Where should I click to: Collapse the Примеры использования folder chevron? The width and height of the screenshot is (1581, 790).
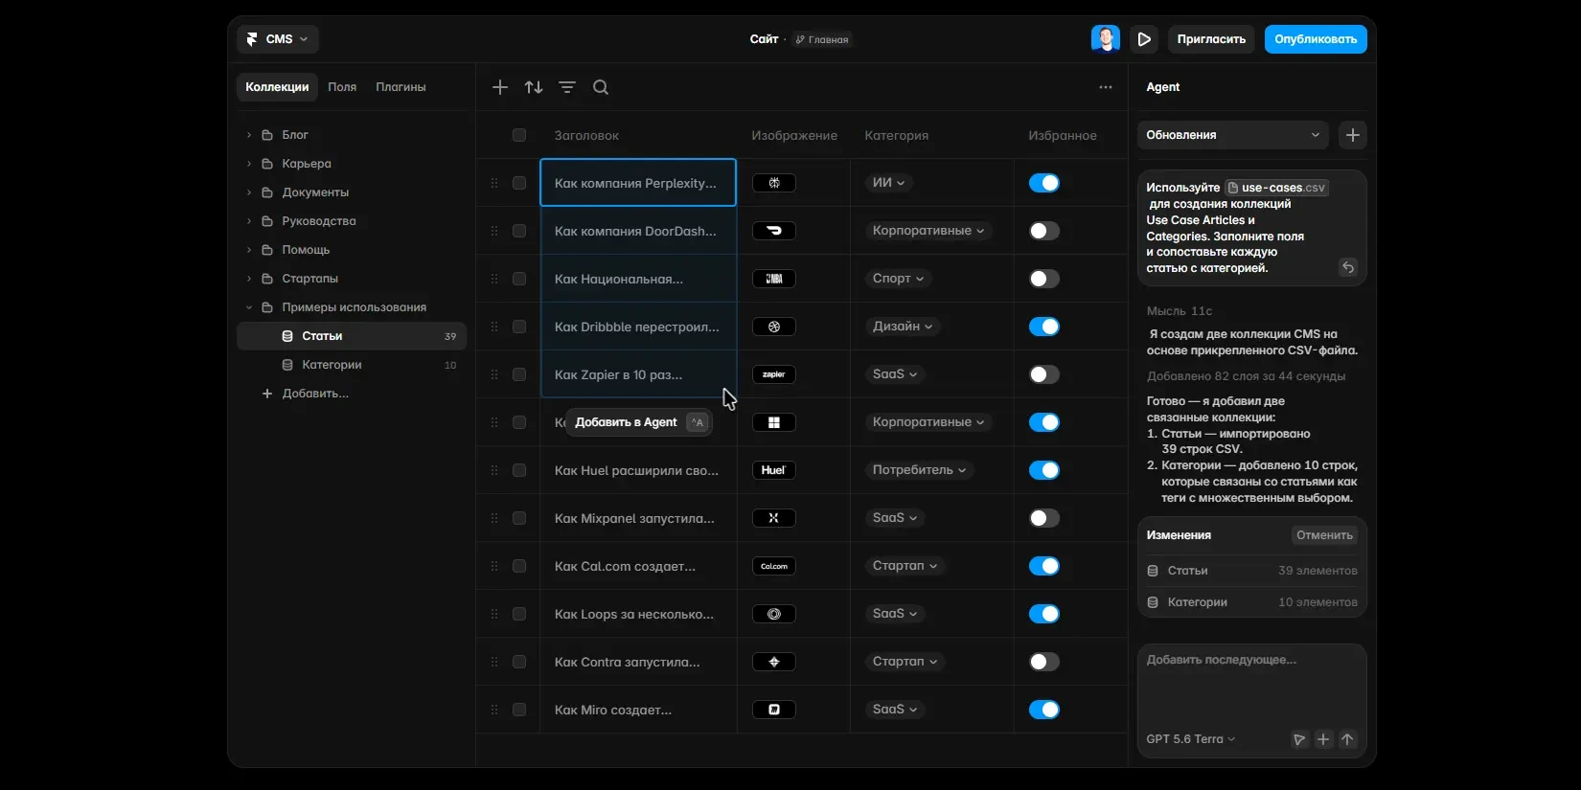[x=249, y=307]
